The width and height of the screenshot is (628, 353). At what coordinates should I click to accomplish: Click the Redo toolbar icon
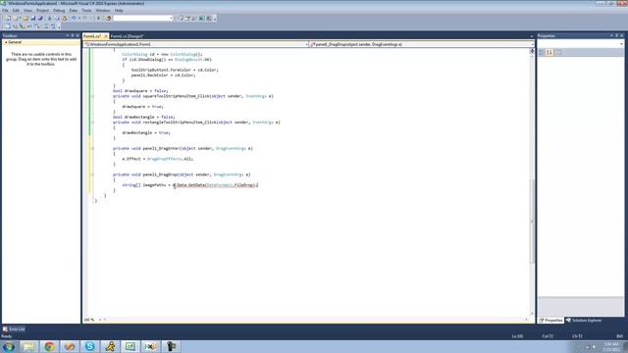pos(85,18)
